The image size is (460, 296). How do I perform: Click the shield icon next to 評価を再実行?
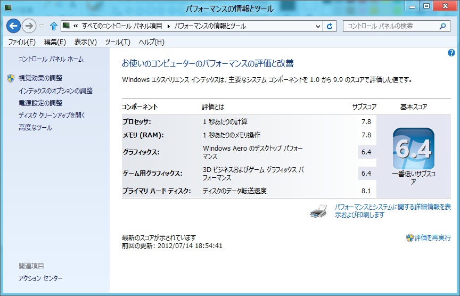tap(409, 238)
